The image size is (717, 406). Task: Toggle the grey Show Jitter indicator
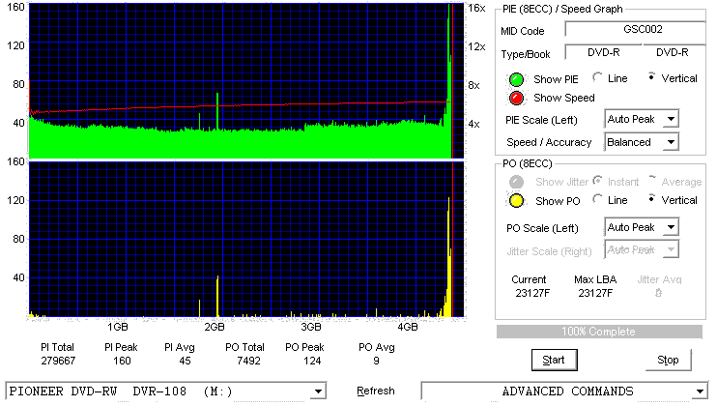tap(516, 182)
